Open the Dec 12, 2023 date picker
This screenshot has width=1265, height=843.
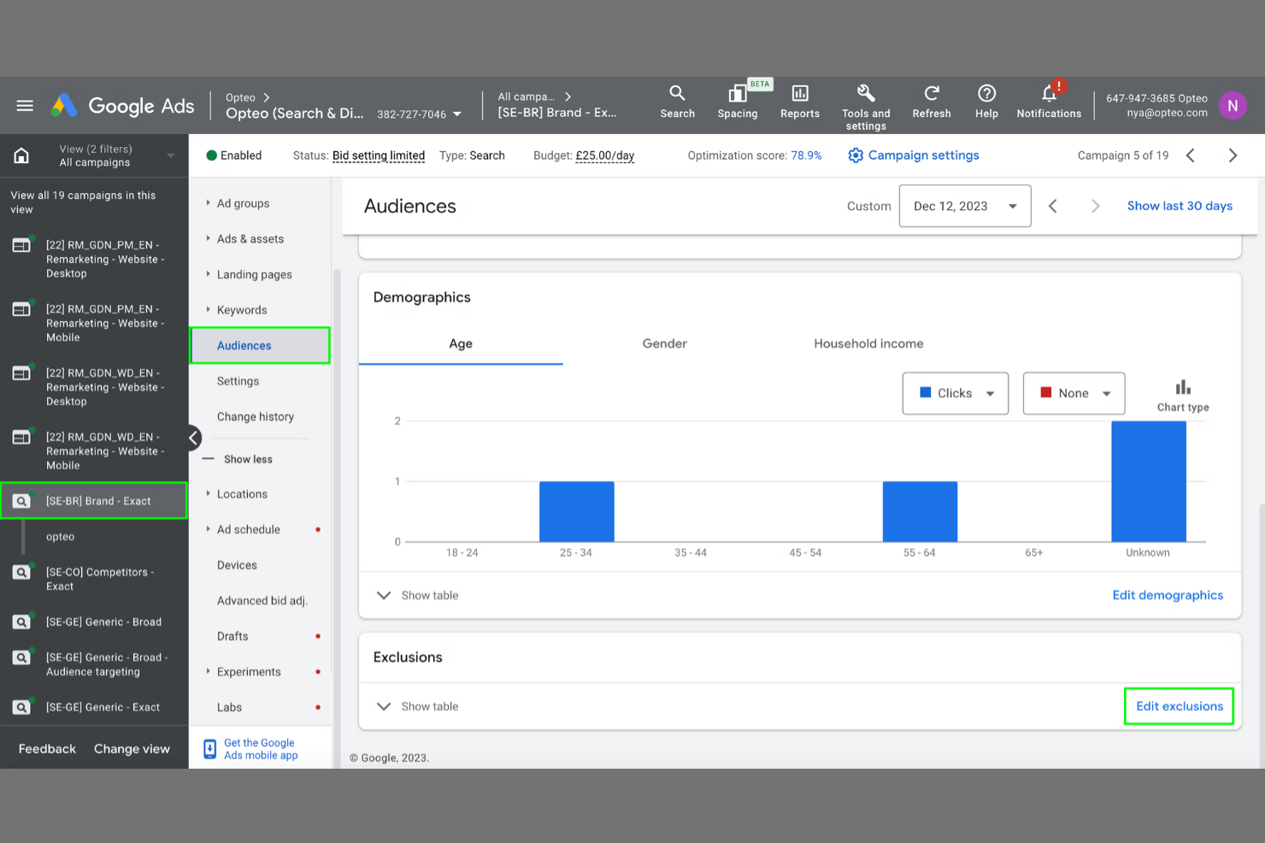click(964, 206)
